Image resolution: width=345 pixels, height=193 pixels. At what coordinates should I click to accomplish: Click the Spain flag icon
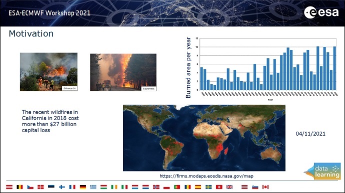click(x=198, y=187)
